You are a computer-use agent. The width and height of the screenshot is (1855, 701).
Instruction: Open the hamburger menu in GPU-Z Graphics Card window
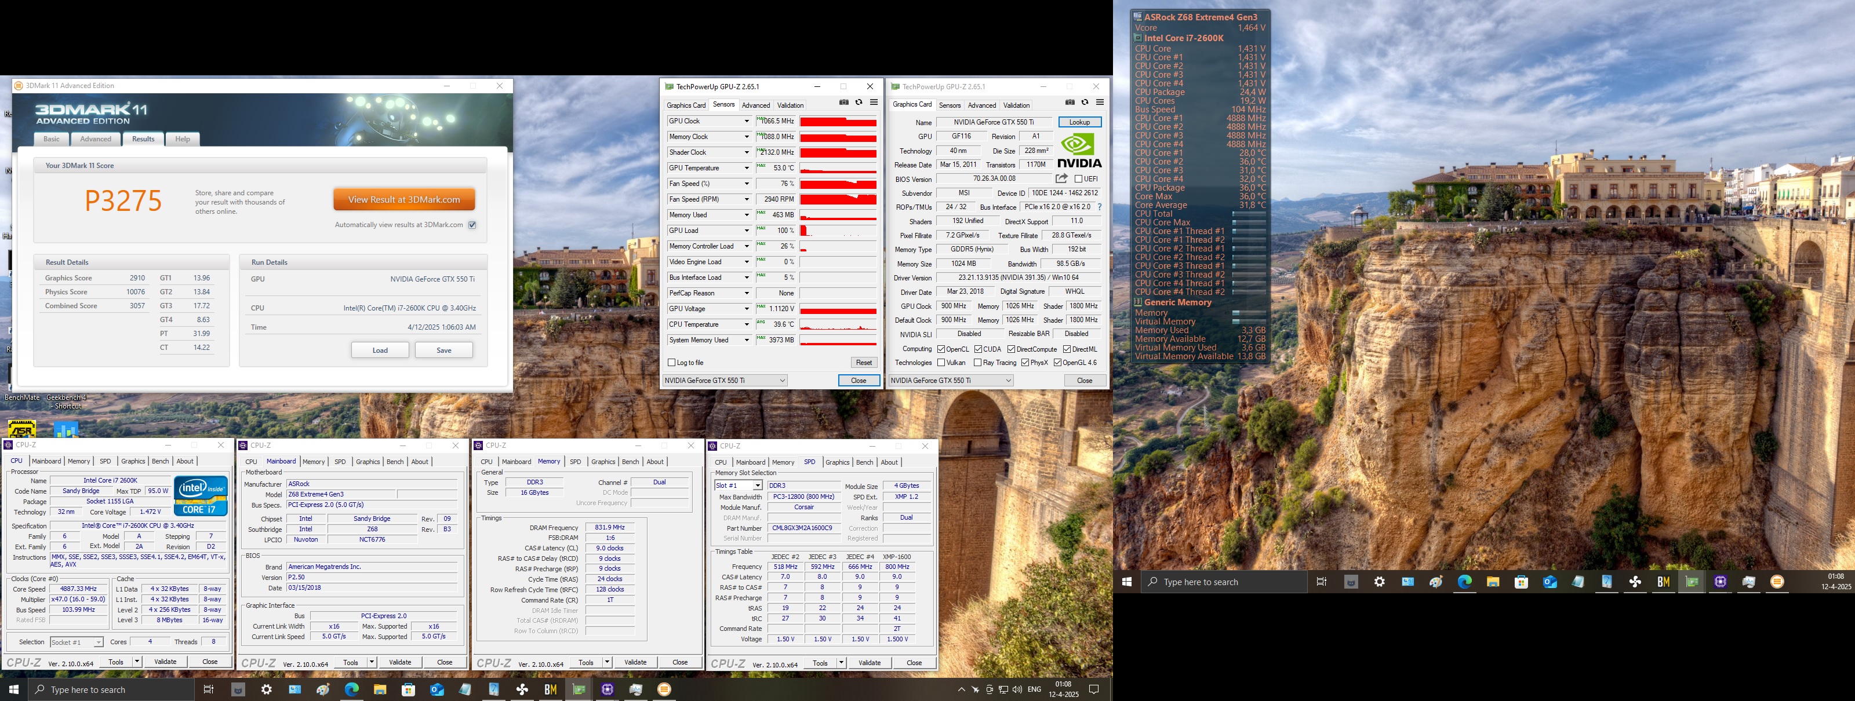1100,102
